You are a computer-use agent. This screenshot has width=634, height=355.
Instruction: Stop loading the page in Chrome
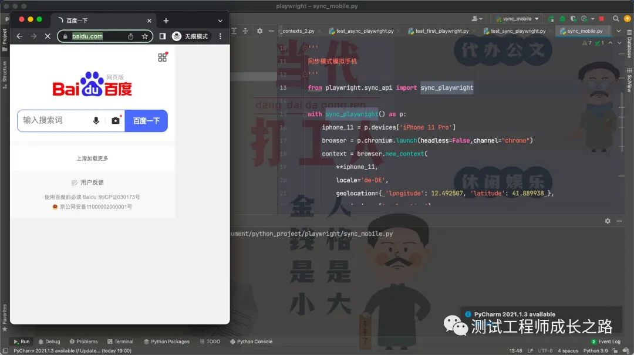point(48,36)
